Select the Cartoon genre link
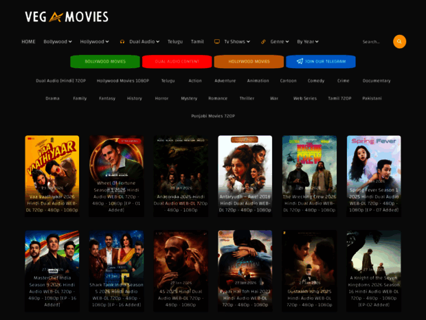The width and height of the screenshot is (426, 320). (x=289, y=80)
